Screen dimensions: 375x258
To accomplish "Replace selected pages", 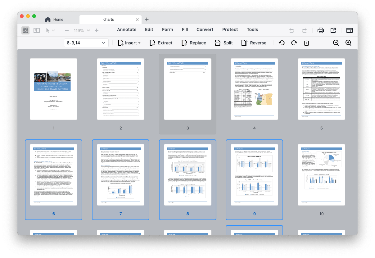I will [x=194, y=43].
